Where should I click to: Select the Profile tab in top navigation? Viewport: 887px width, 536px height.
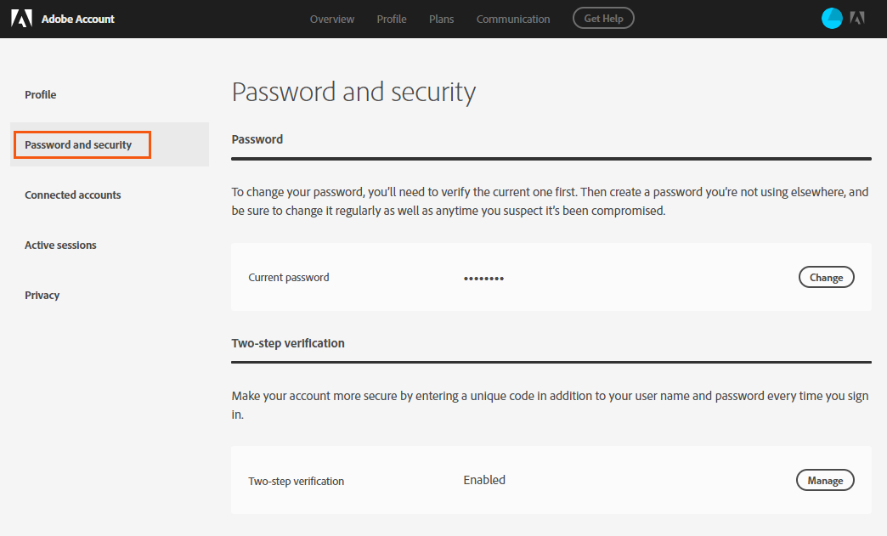pos(391,19)
